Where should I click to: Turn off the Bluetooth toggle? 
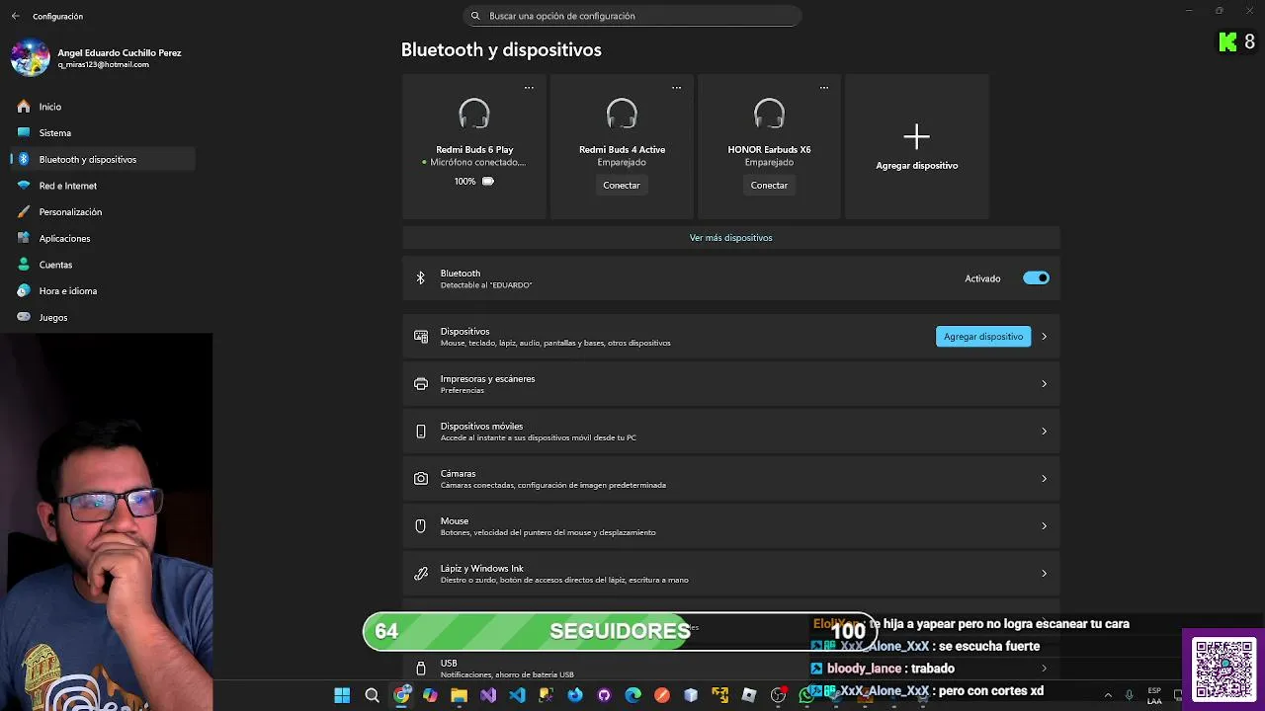[1036, 278]
